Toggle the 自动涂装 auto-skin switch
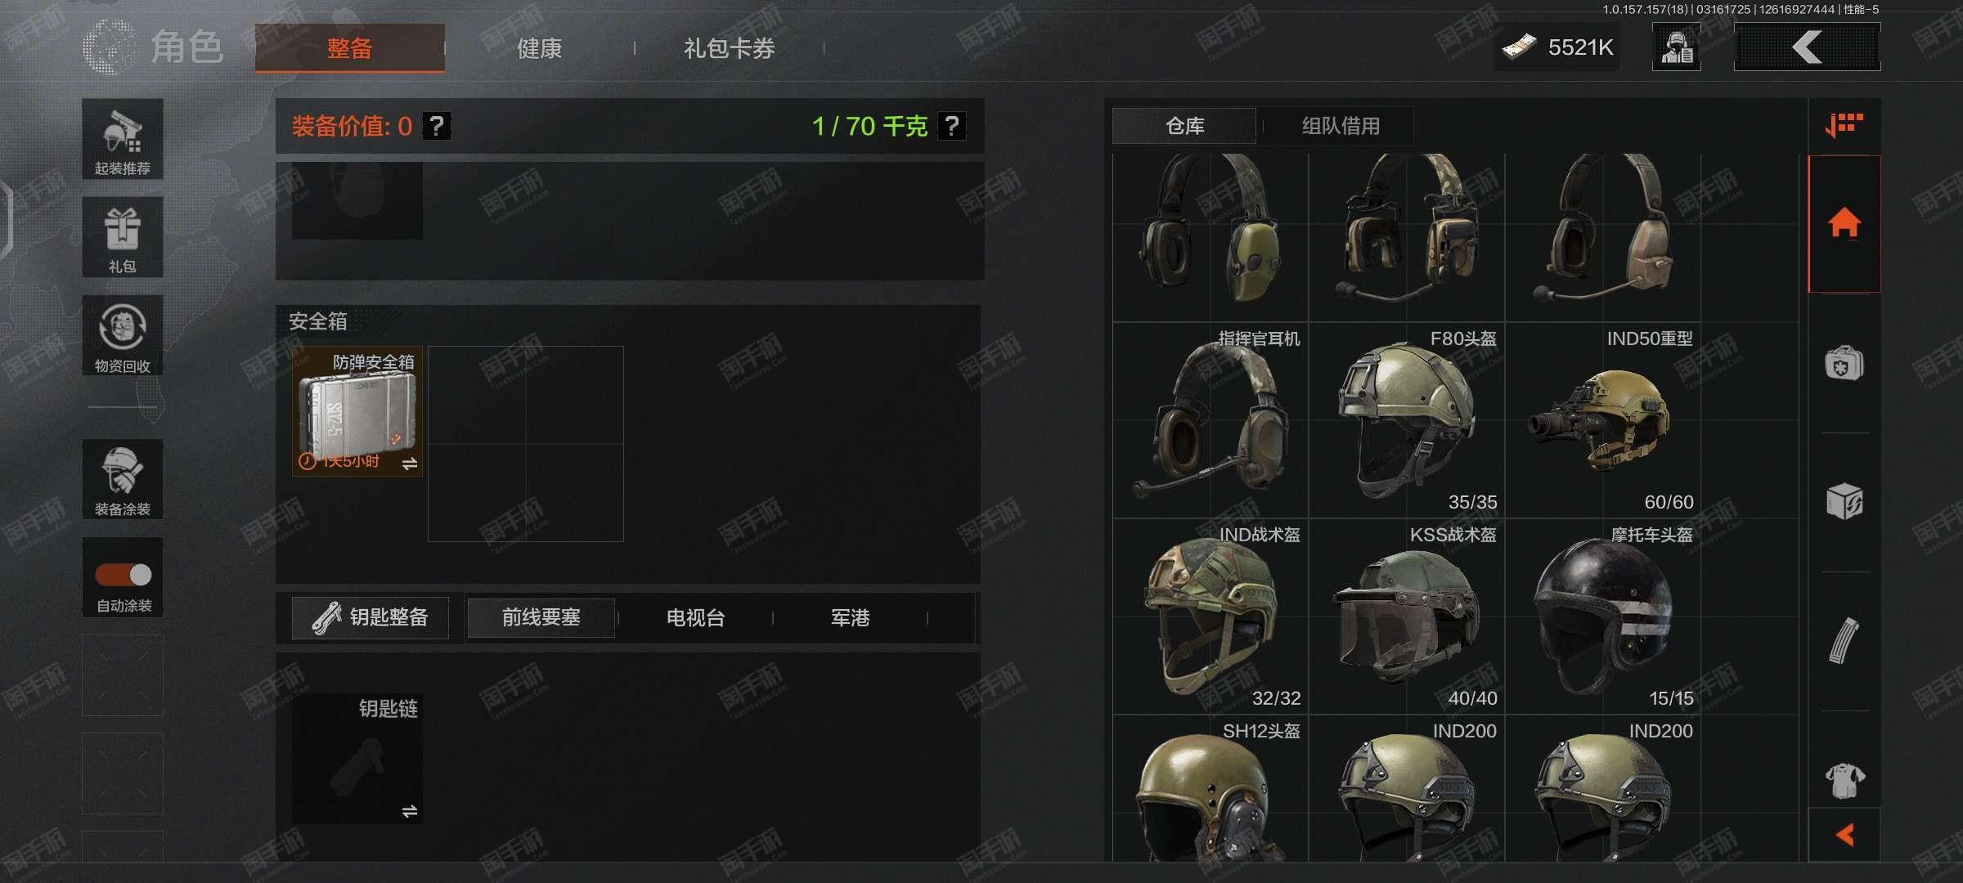The height and width of the screenshot is (883, 1963). (124, 575)
